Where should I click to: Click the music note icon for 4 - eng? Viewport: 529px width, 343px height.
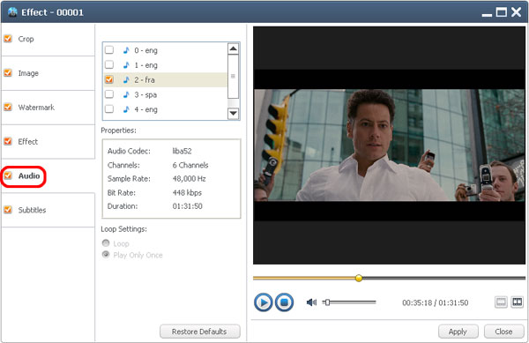(x=126, y=109)
